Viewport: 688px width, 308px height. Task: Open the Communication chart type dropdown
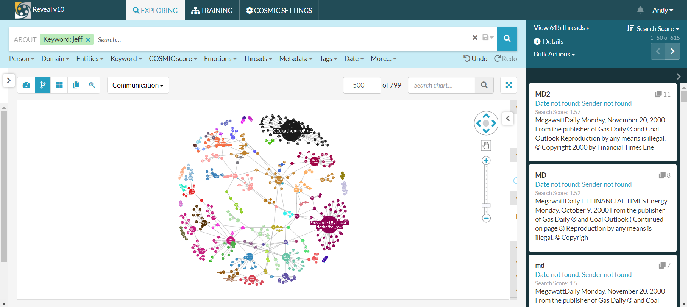coord(138,85)
